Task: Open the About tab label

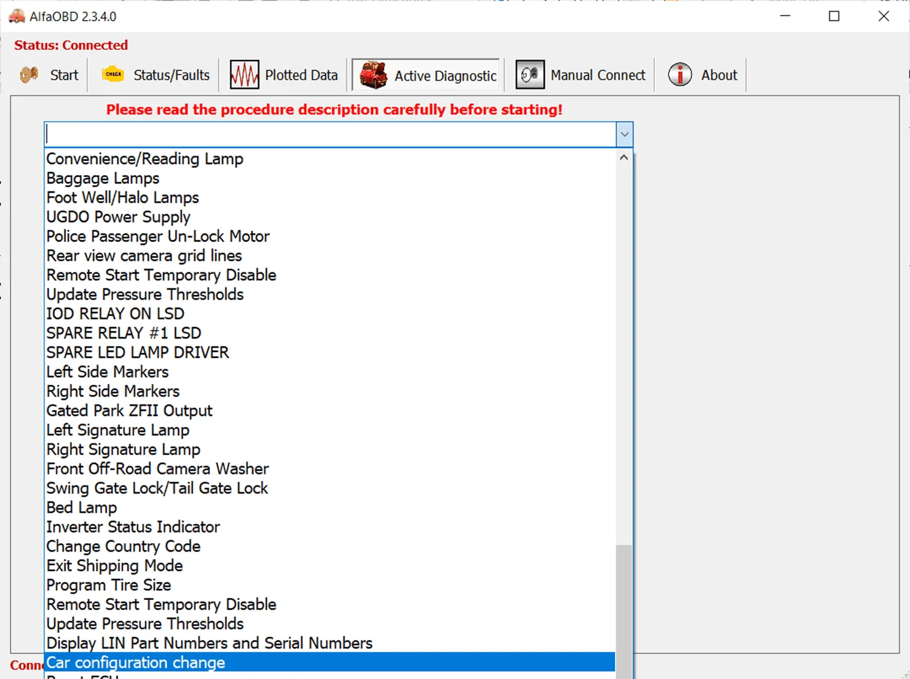Action: [719, 75]
